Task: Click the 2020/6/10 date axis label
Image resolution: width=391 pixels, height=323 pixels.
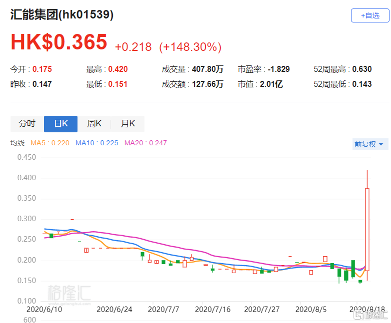Action: click(44, 310)
